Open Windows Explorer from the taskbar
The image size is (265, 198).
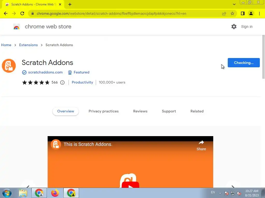point(23,193)
